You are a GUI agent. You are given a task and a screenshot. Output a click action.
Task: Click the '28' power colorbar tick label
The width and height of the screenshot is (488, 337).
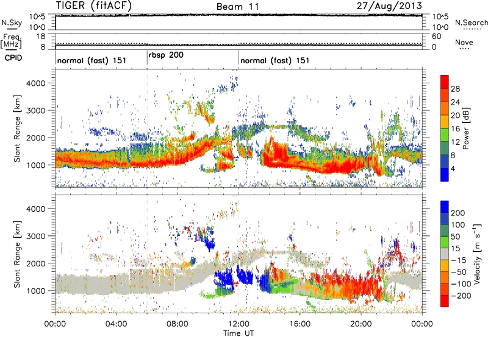pyautogui.click(x=455, y=89)
